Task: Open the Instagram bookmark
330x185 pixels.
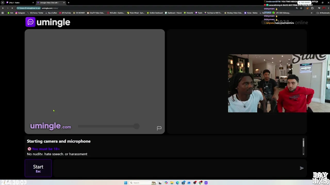Action: point(20,13)
